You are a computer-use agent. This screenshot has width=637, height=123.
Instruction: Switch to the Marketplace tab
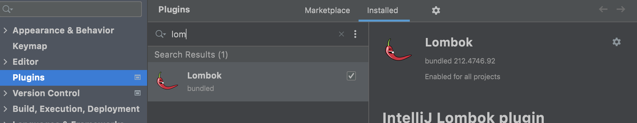click(x=327, y=10)
